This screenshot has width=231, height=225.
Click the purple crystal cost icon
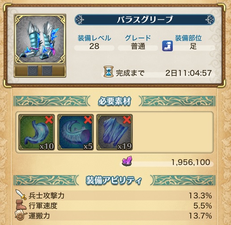tap(127, 161)
